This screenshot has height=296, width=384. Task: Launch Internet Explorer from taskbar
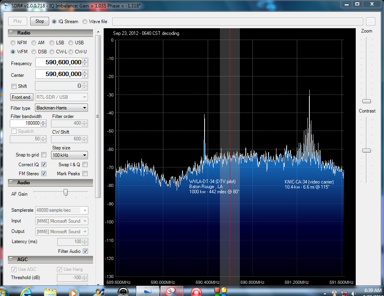pyautogui.click(x=26, y=292)
